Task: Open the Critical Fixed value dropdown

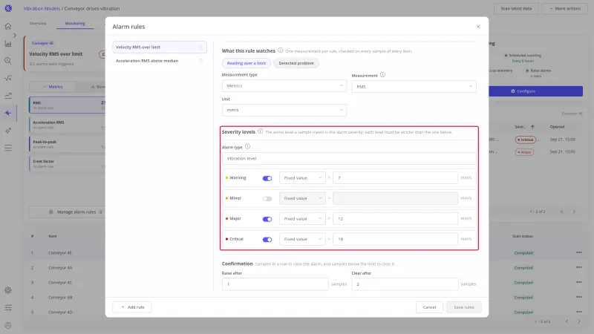Action: [x=302, y=239]
